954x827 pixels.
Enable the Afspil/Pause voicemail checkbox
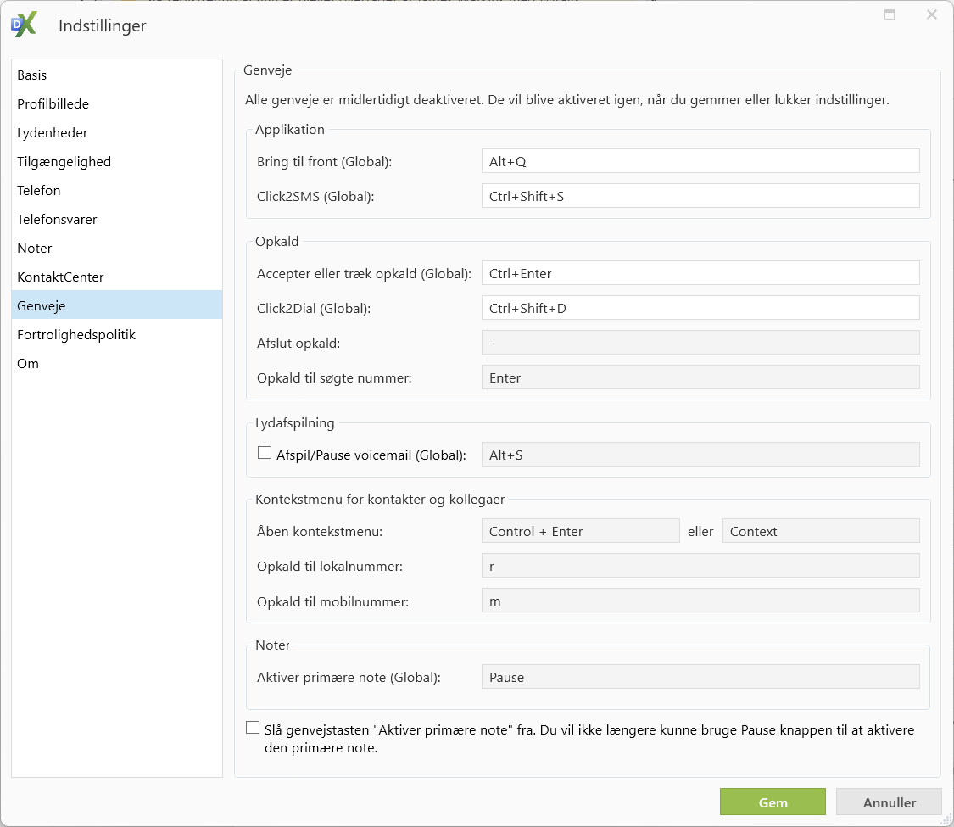pyautogui.click(x=265, y=454)
